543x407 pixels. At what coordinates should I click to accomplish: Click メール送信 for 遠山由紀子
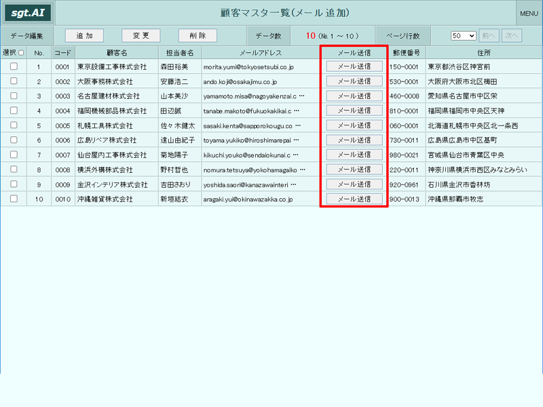(354, 140)
